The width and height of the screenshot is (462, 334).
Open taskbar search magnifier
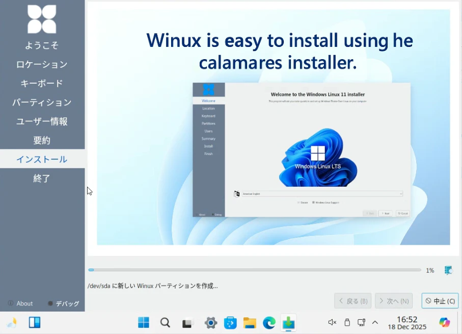(165, 322)
